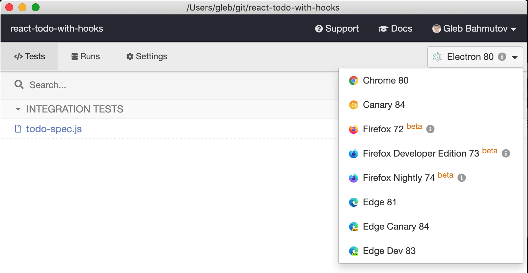528x273 pixels.
Task: Click the Edge 81 logo icon
Action: click(354, 202)
